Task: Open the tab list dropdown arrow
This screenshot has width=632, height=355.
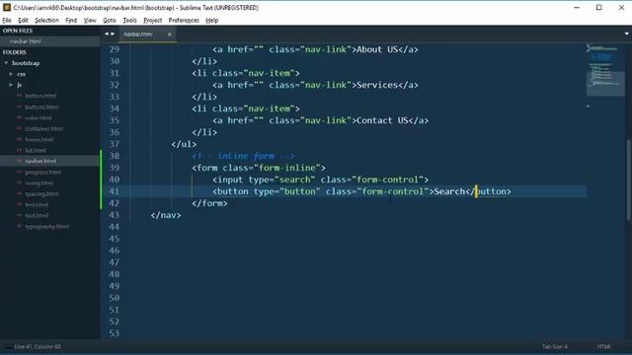Action: click(x=626, y=34)
